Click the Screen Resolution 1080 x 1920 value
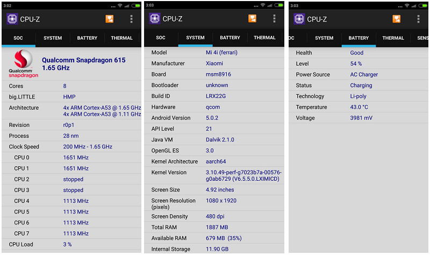The image size is (430, 255). coord(221,201)
